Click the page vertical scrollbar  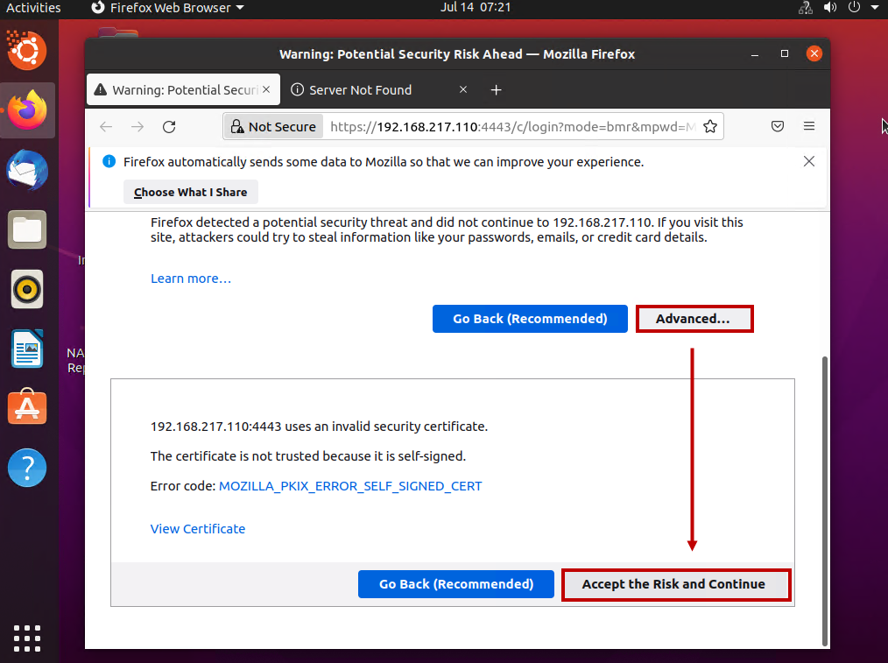coord(825,501)
